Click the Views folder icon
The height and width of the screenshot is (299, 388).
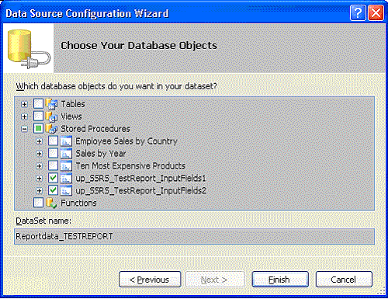(51, 116)
